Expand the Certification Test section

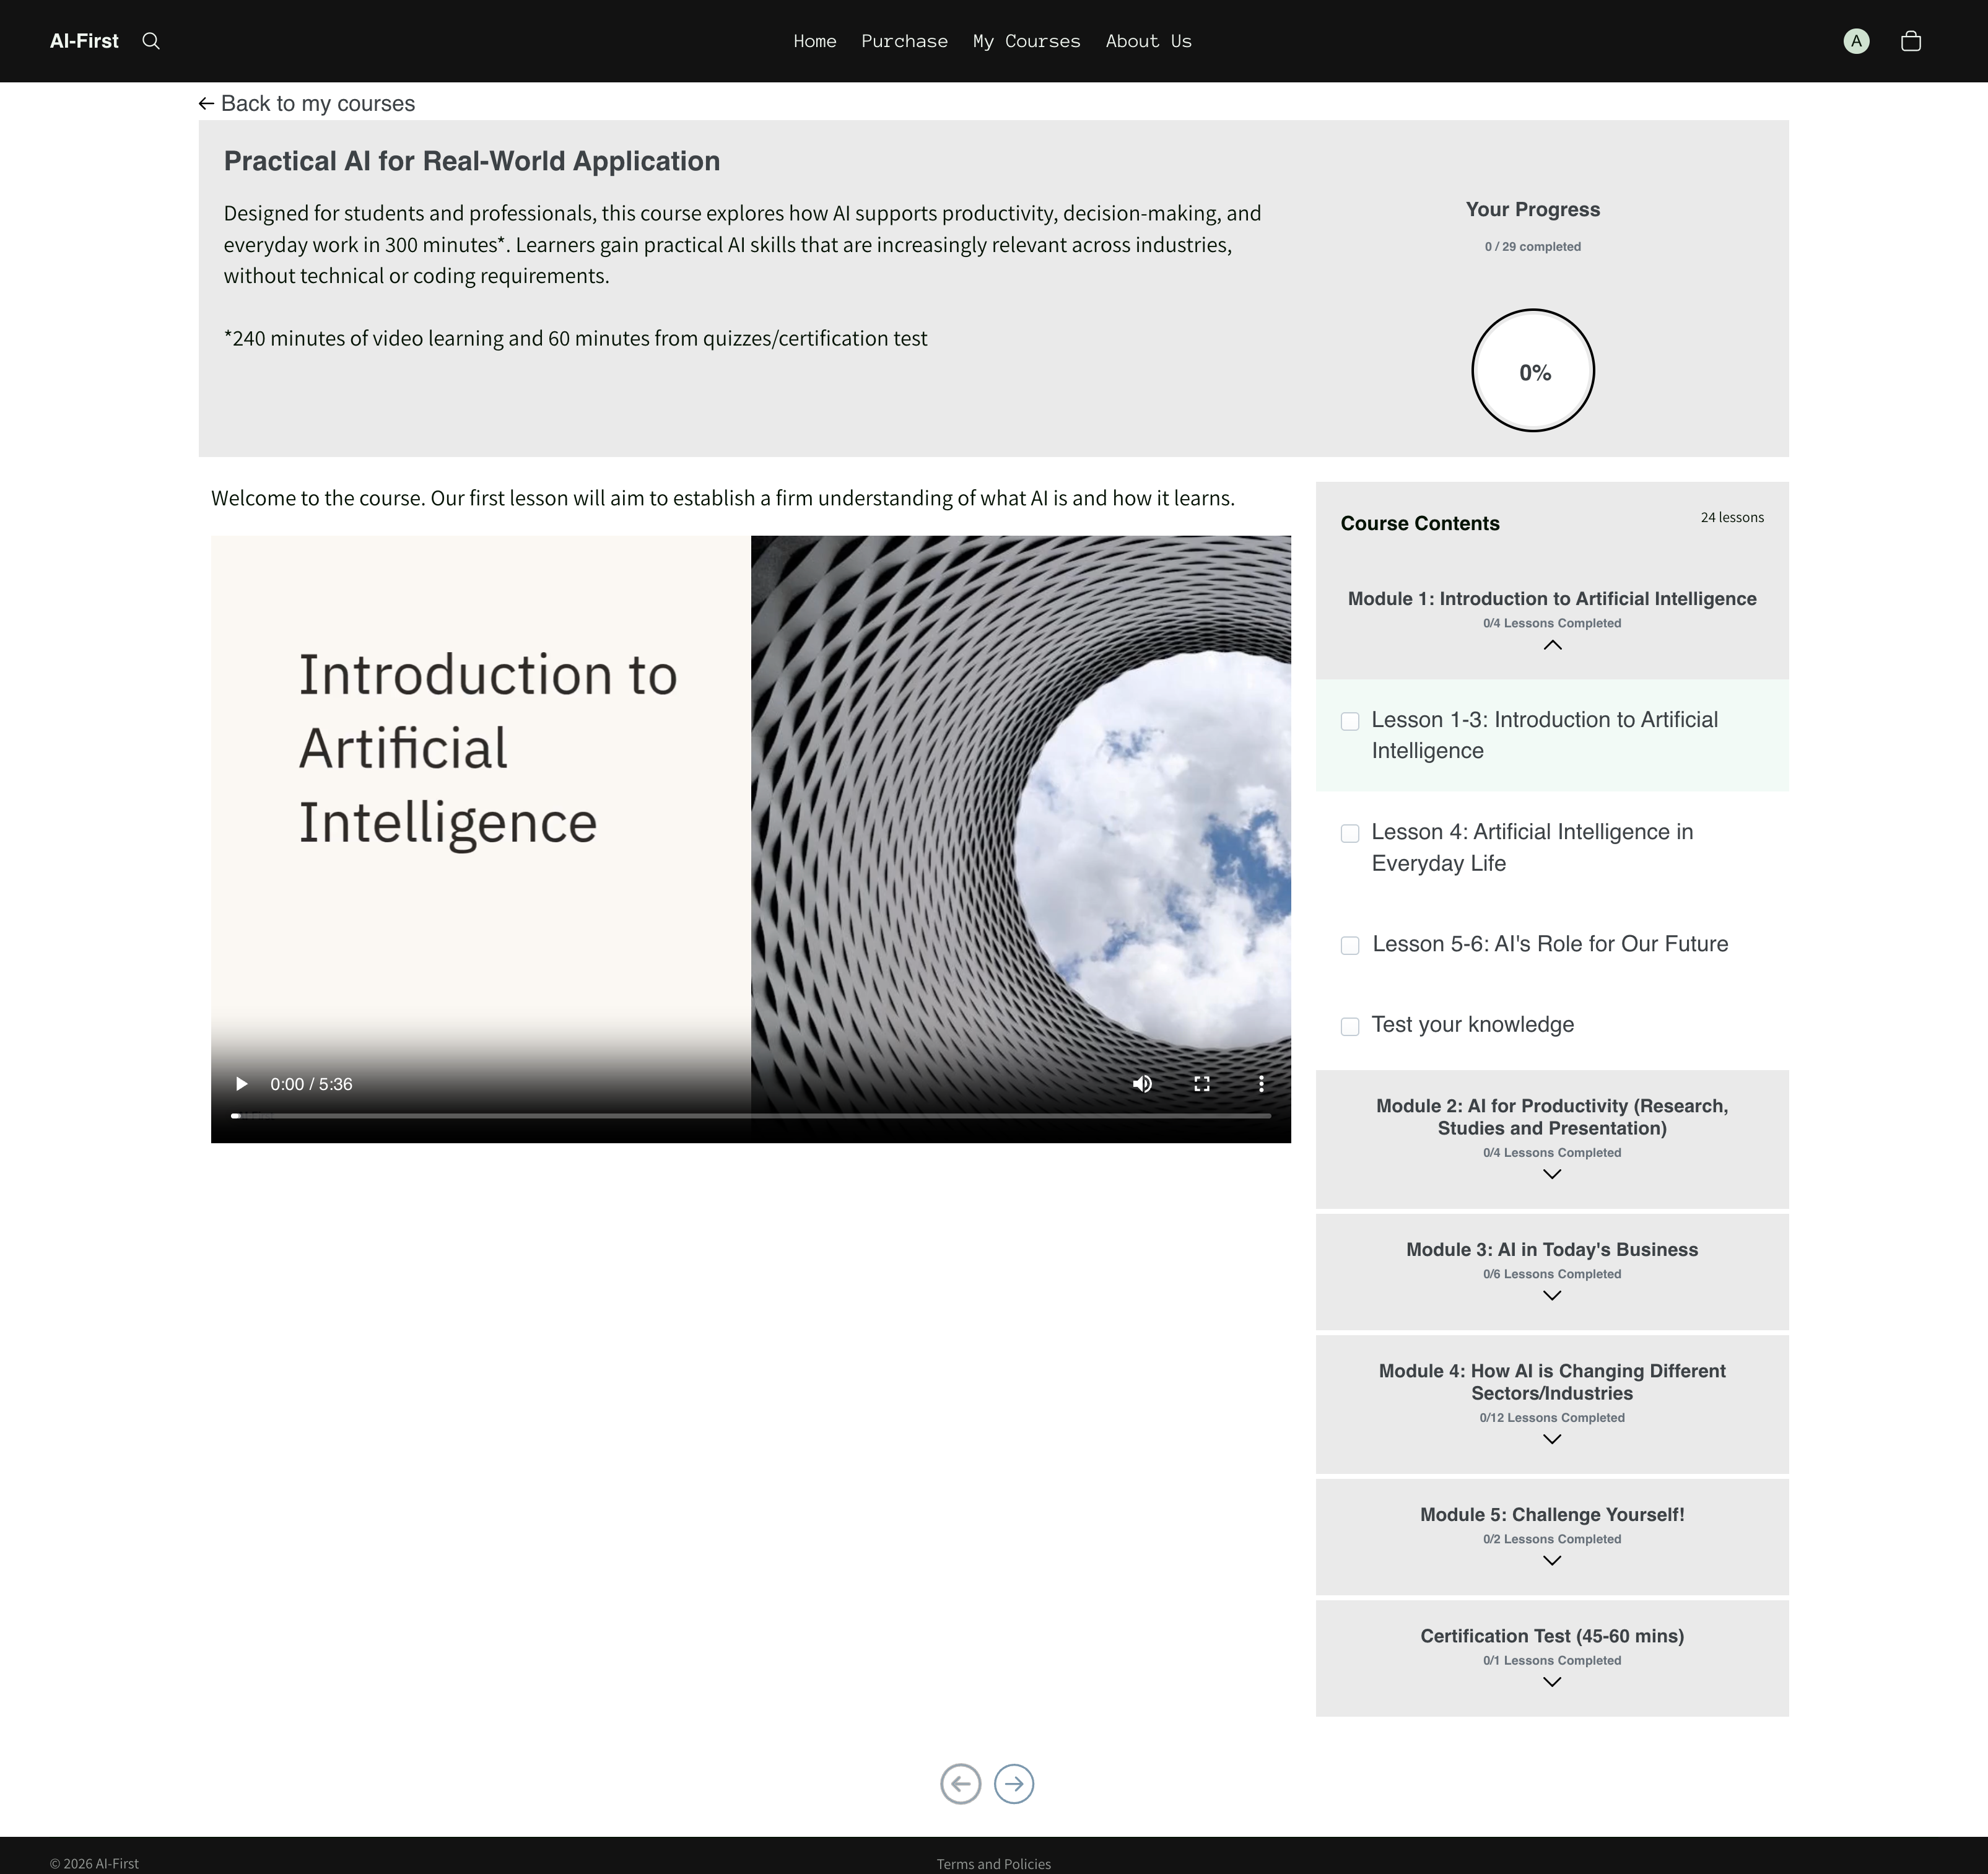[x=1551, y=1681]
